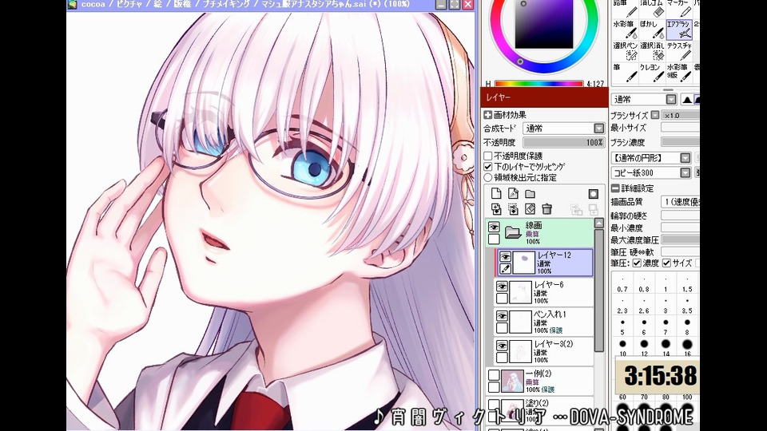Image resolution: width=767 pixels, height=431 pixels.
Task: Adjust the 不透明度 opacity slider
Action: (563, 142)
